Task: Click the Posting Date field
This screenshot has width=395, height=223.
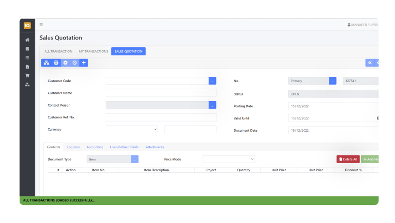Action: pyautogui.click(x=332, y=106)
